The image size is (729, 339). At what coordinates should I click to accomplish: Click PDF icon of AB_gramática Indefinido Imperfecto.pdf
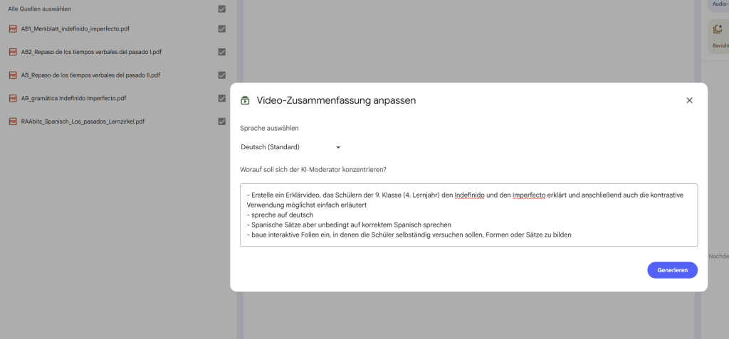13,99
